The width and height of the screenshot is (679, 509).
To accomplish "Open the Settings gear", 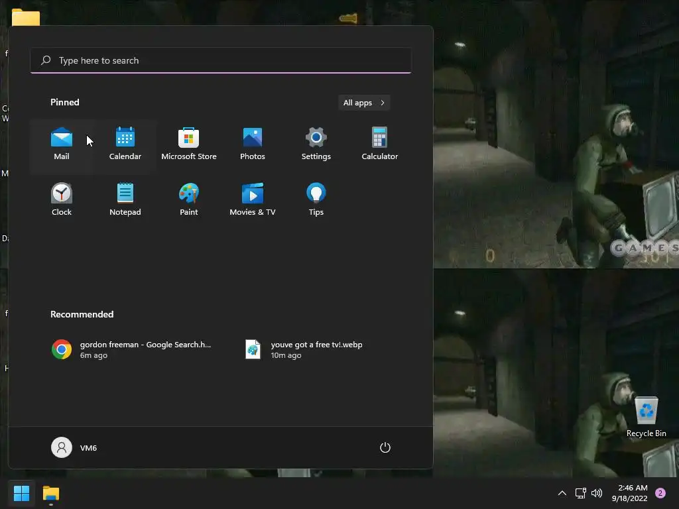I will [316, 144].
